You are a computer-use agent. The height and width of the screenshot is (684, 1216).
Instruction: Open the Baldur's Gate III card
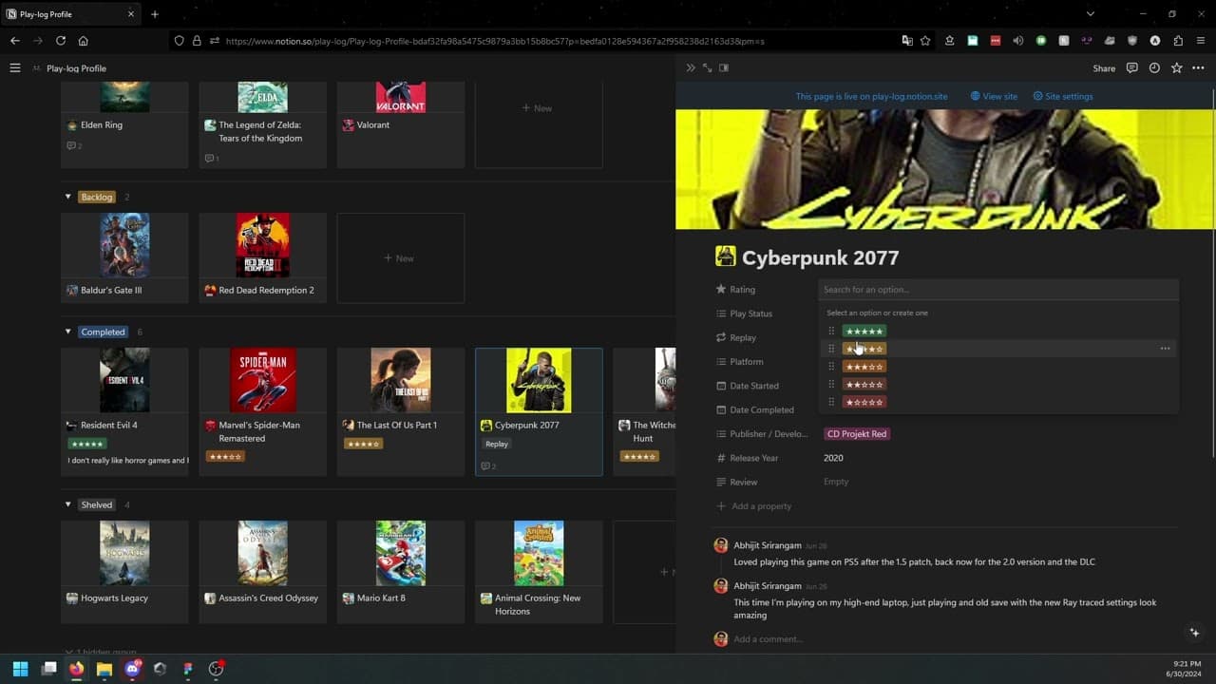click(124, 257)
